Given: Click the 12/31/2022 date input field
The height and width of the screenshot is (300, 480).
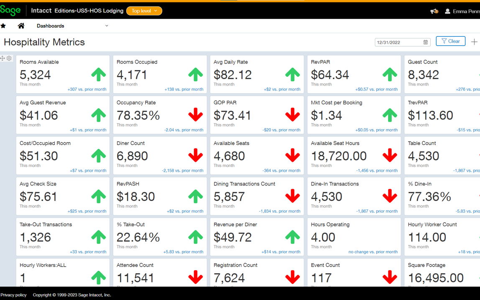Looking at the screenshot, I should coord(403,42).
